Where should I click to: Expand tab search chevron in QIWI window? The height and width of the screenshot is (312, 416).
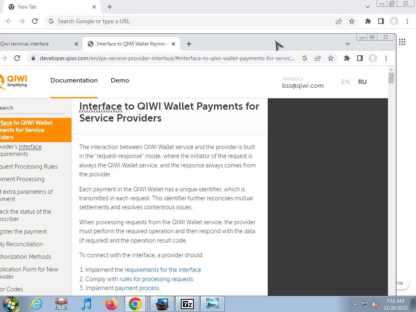348,44
